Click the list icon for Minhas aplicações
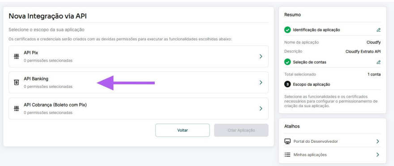The height and width of the screenshot is (166, 394). [287, 155]
